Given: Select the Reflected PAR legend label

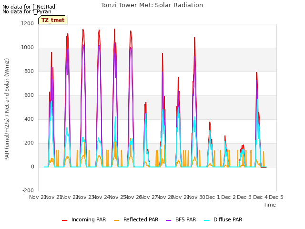Looking at the screenshot, I should [x=141, y=219].
